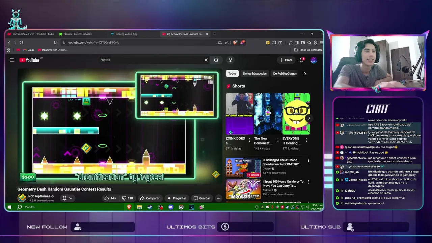Focus the youtube.com address bar
Screen dimensions: 432x243
(138, 43)
